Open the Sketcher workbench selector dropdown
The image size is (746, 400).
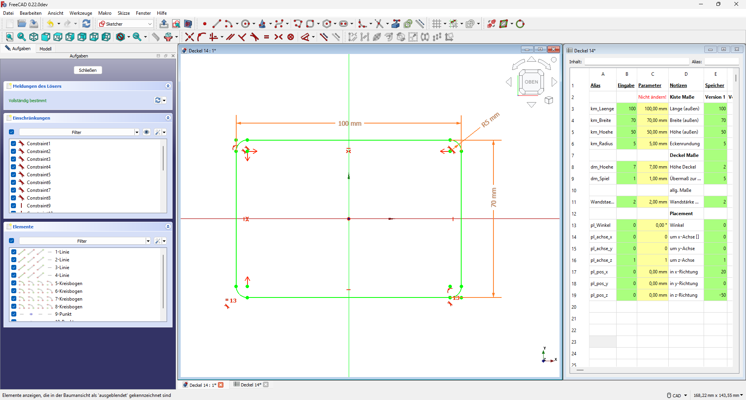[150, 24]
